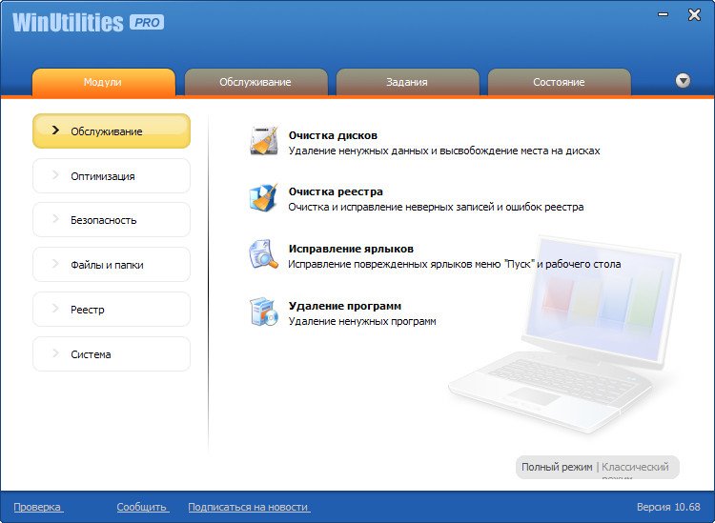Open the Реестр category
Viewport: 715px width, 523px height.
click(x=112, y=310)
